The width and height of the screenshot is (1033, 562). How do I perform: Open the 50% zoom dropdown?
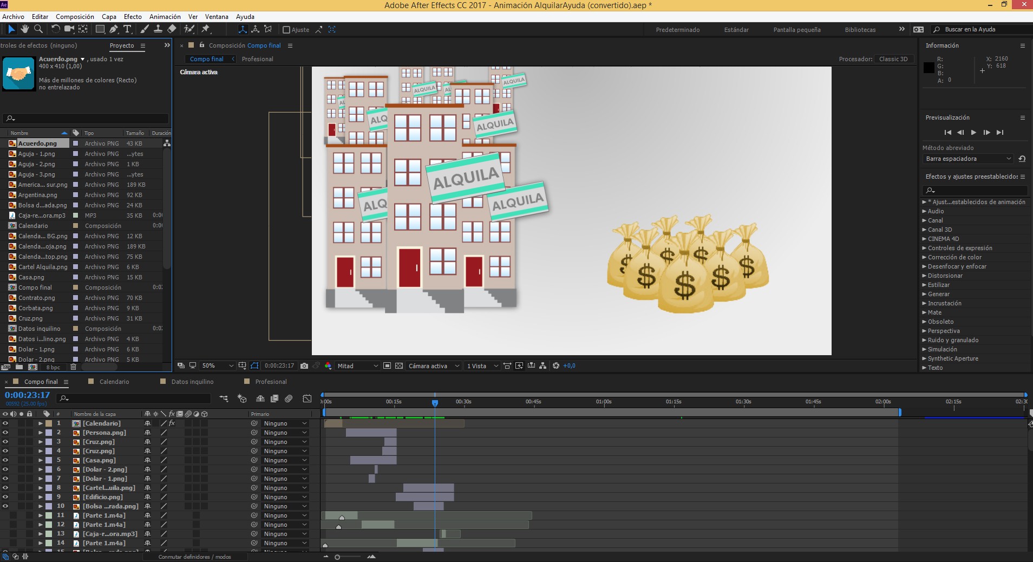tap(218, 366)
